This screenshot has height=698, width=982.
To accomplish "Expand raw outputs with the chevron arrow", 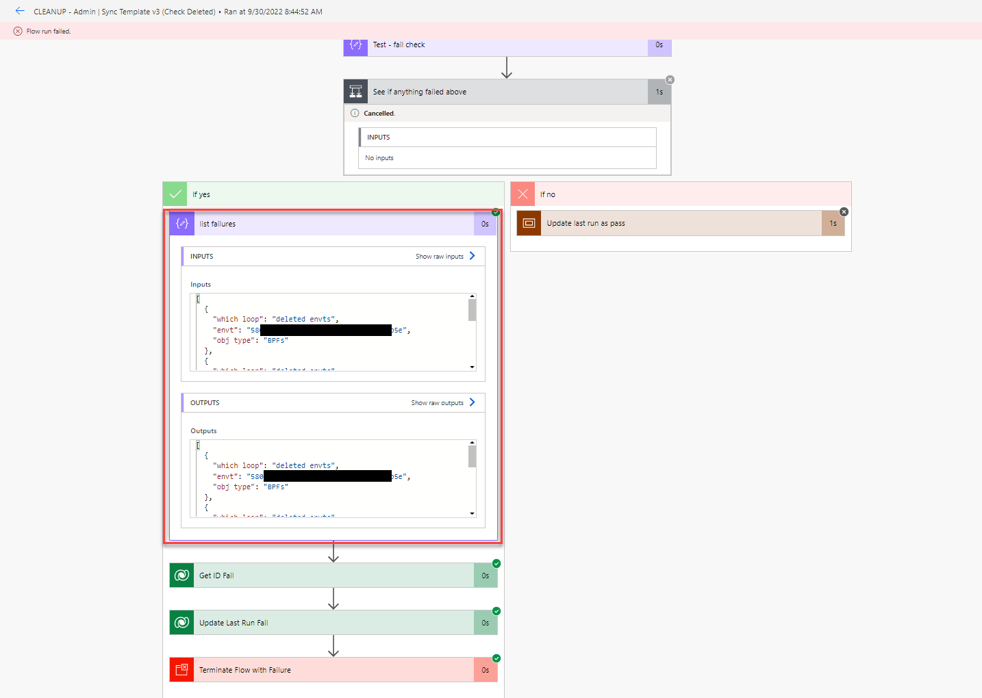I will coord(472,402).
